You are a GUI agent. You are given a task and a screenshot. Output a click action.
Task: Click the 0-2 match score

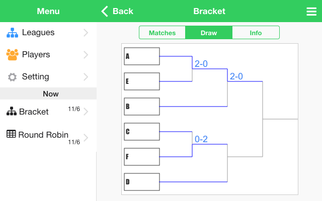coord(201,139)
